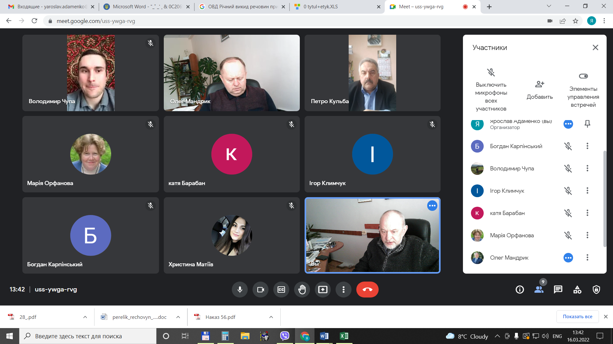Open the host controls shield icon

(x=597, y=290)
